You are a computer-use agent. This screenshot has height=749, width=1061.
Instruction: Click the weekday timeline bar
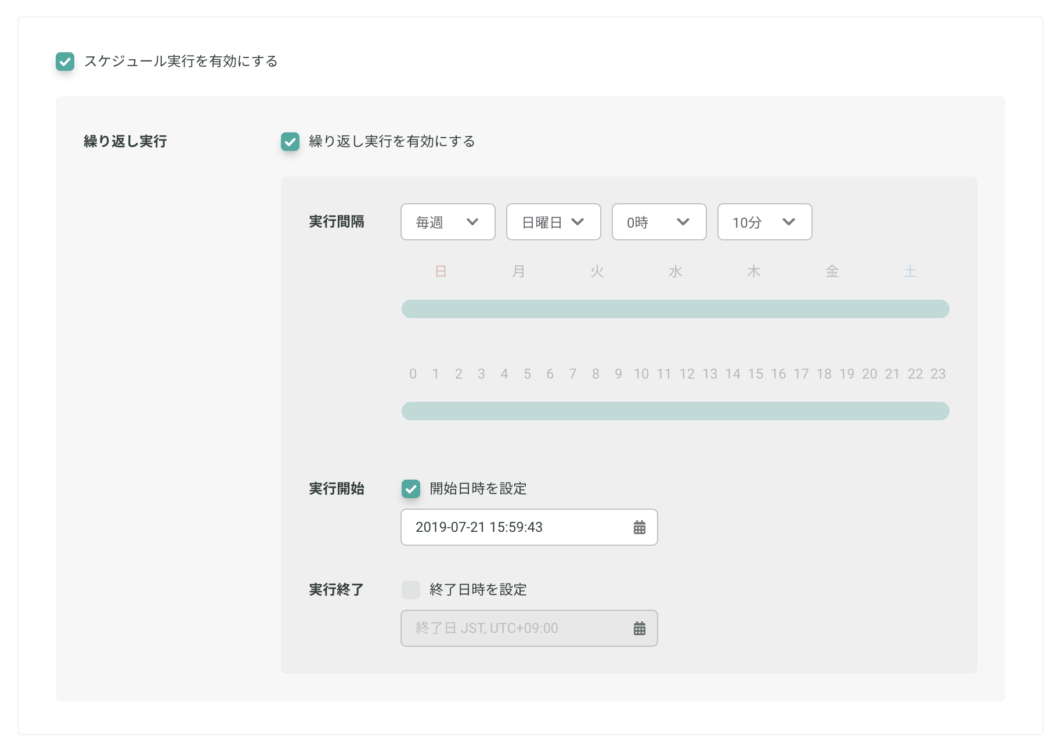pos(676,309)
